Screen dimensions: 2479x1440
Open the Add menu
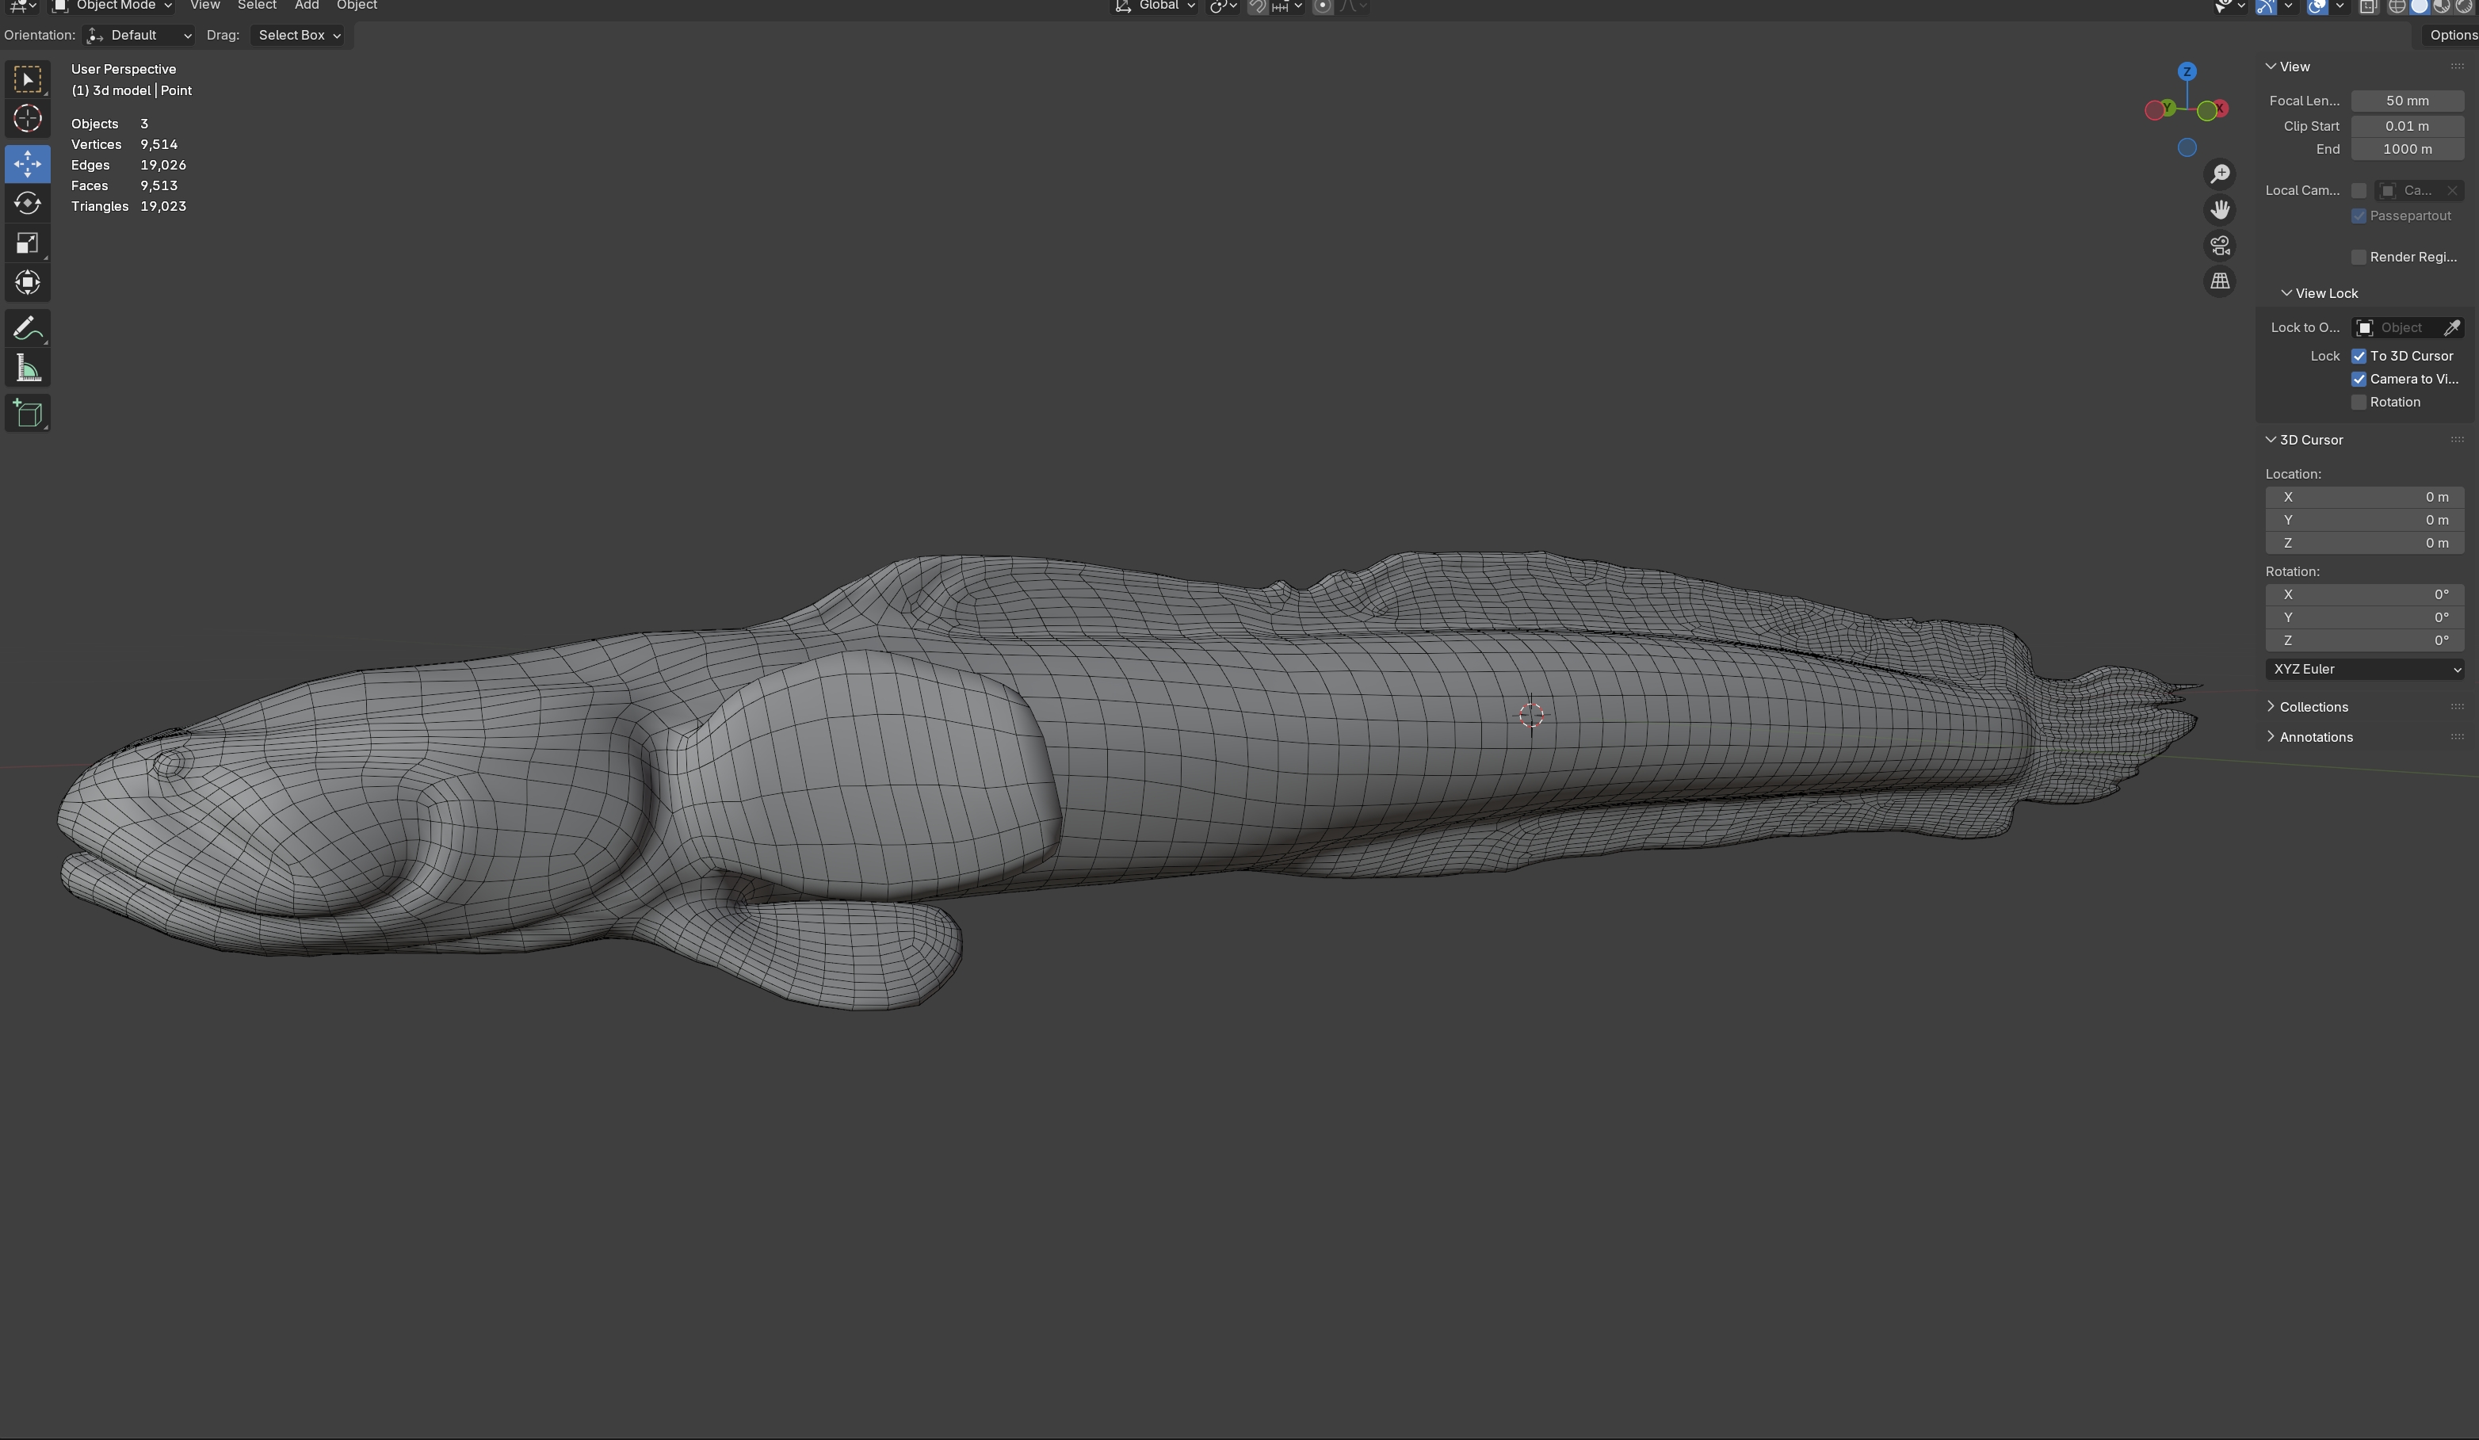[306, 6]
